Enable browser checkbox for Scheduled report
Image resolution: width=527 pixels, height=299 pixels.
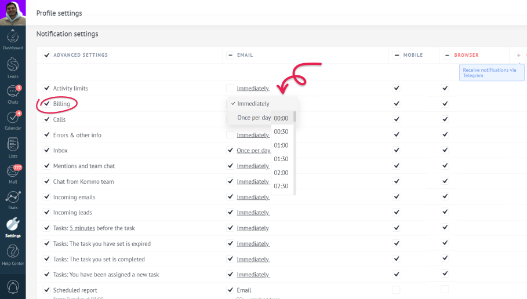(445, 289)
